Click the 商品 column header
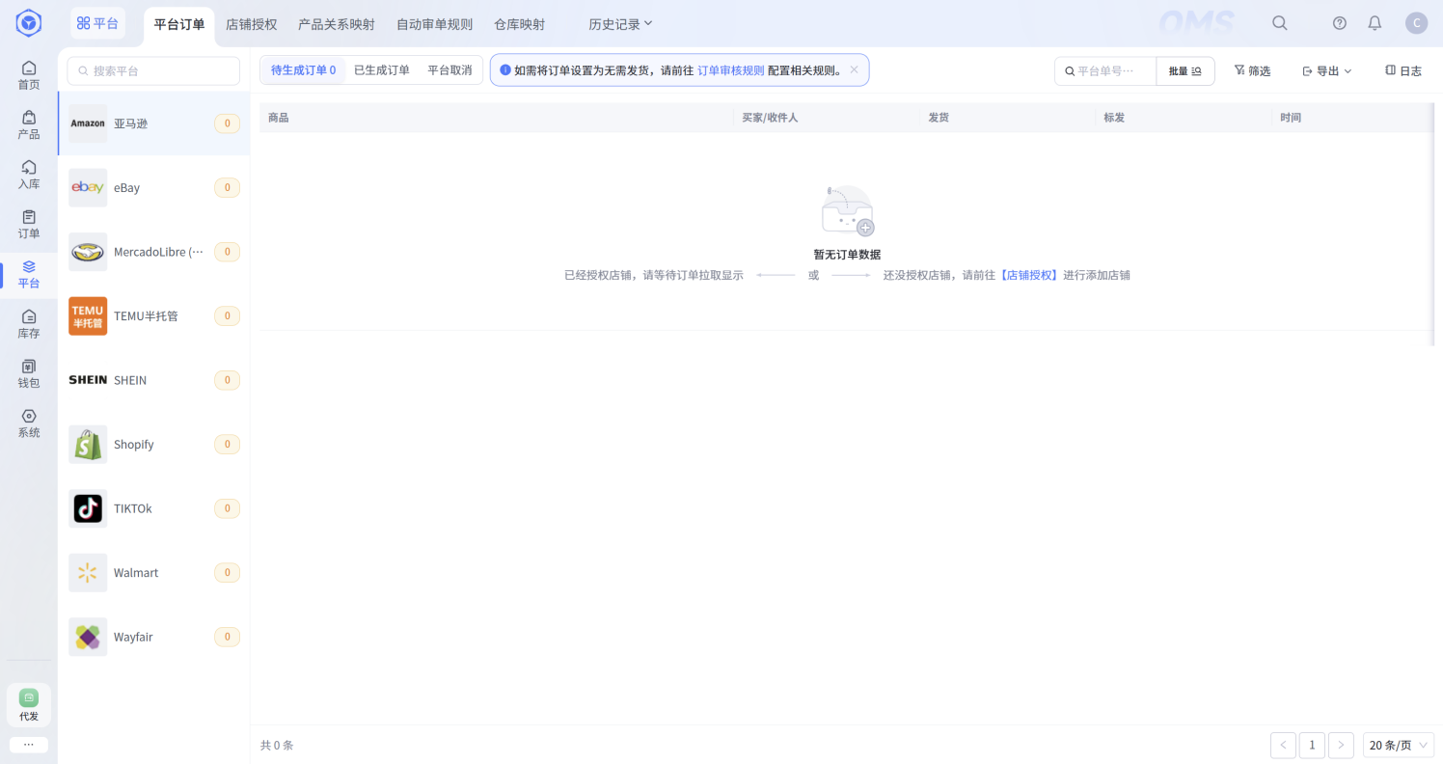This screenshot has height=764, width=1443. click(x=278, y=118)
